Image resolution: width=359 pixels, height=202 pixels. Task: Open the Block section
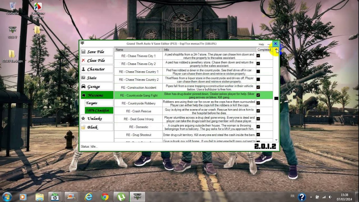click(x=97, y=127)
